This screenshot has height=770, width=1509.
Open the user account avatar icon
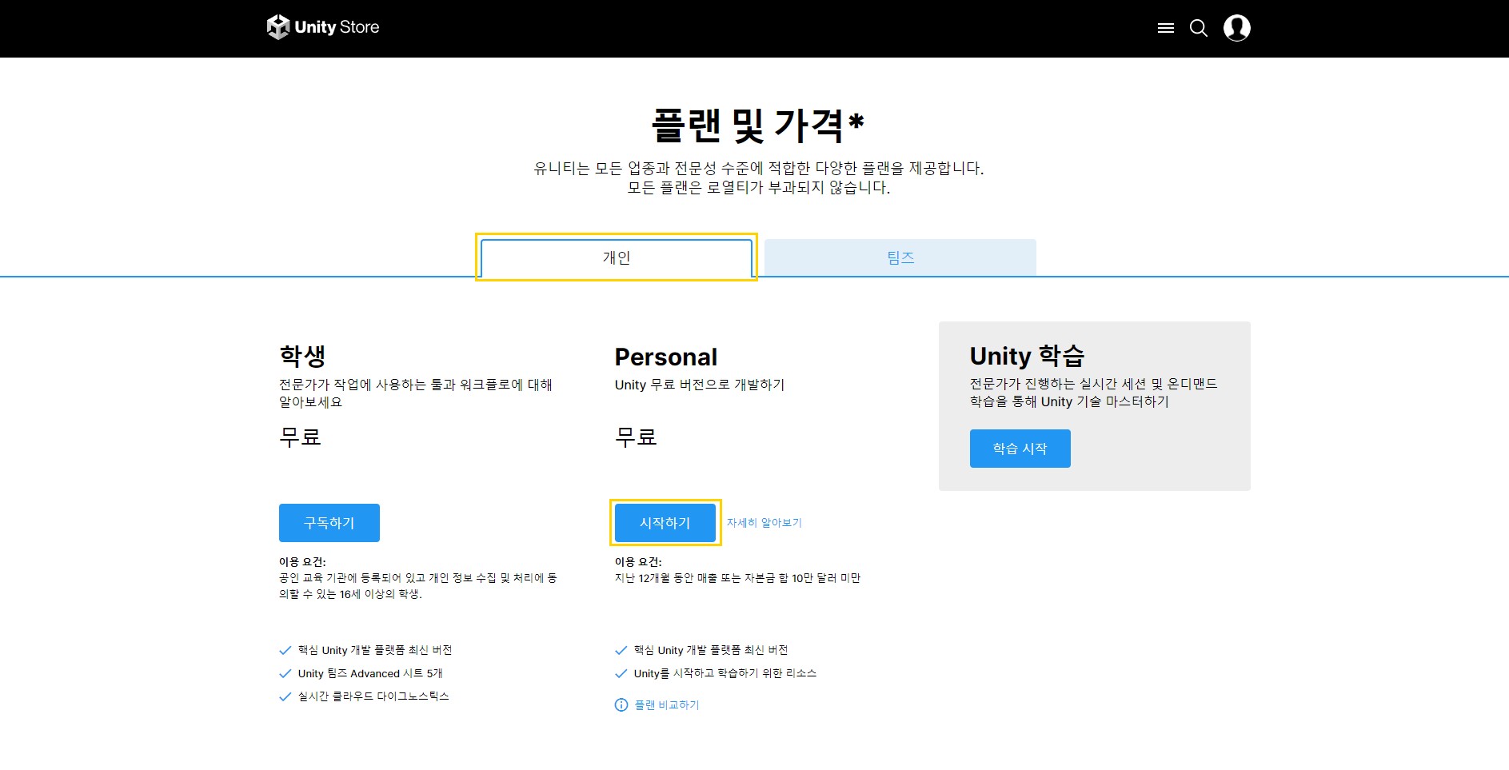1236,28
